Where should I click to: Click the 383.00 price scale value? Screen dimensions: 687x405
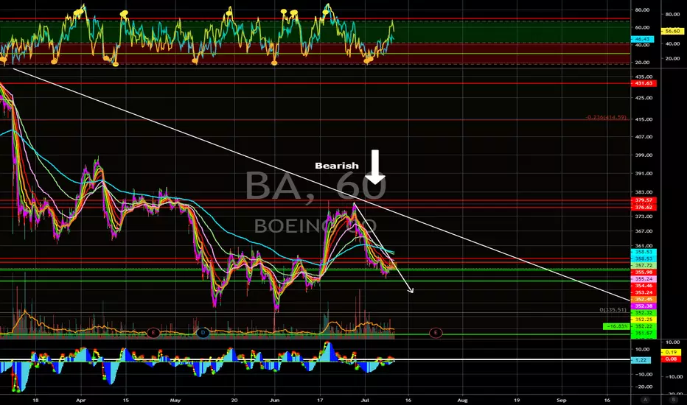(644, 192)
